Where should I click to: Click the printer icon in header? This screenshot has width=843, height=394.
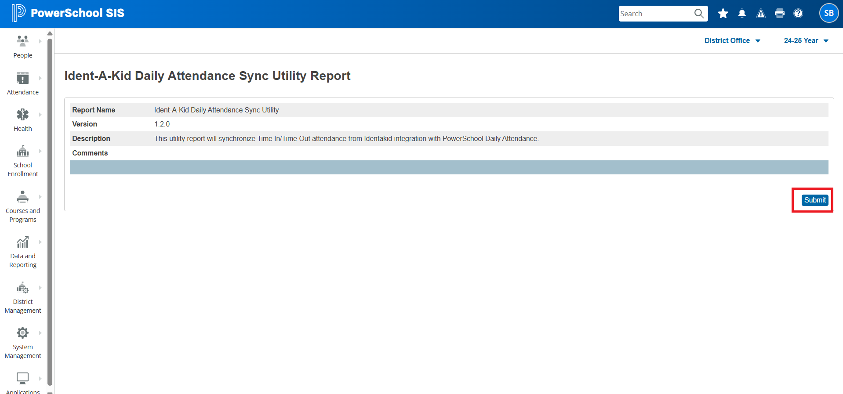pyautogui.click(x=780, y=14)
